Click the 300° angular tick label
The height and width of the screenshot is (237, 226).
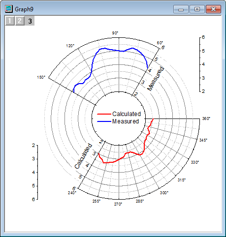click(164, 193)
